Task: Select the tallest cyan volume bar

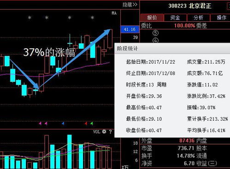Action: [x=70, y=152]
